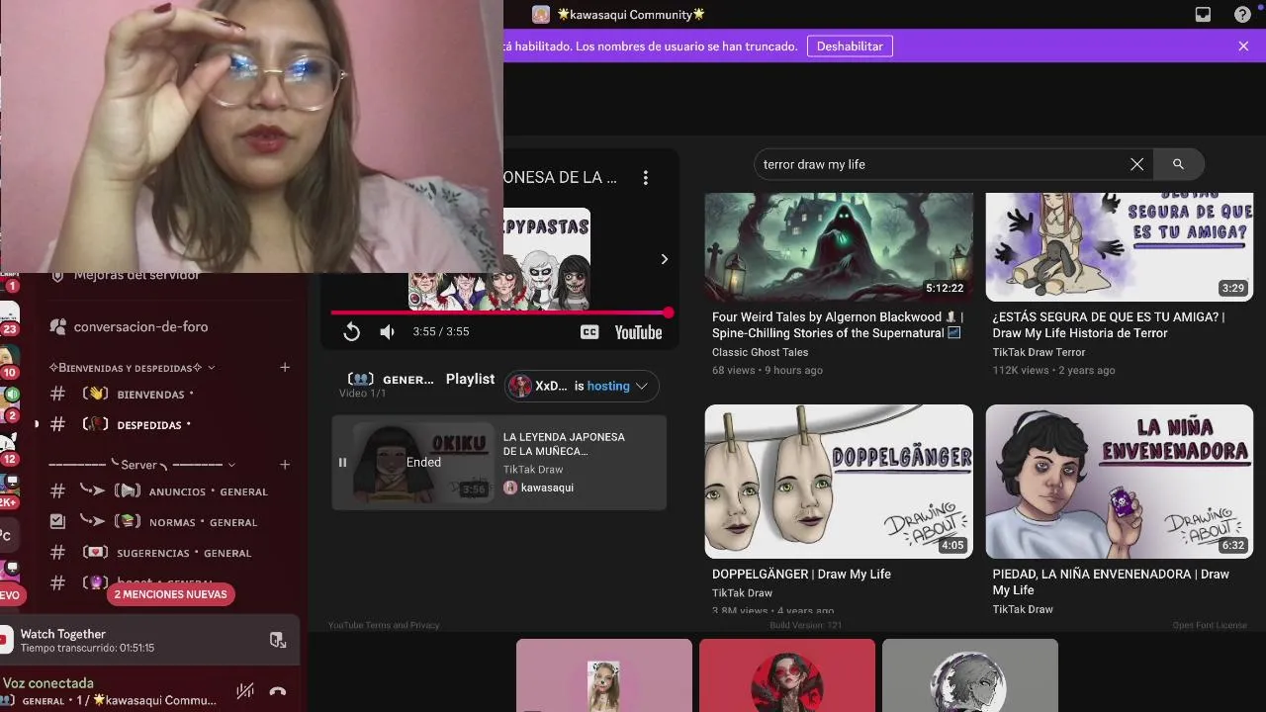Open the inbox icon in title bar
The image size is (1266, 712).
[1203, 15]
